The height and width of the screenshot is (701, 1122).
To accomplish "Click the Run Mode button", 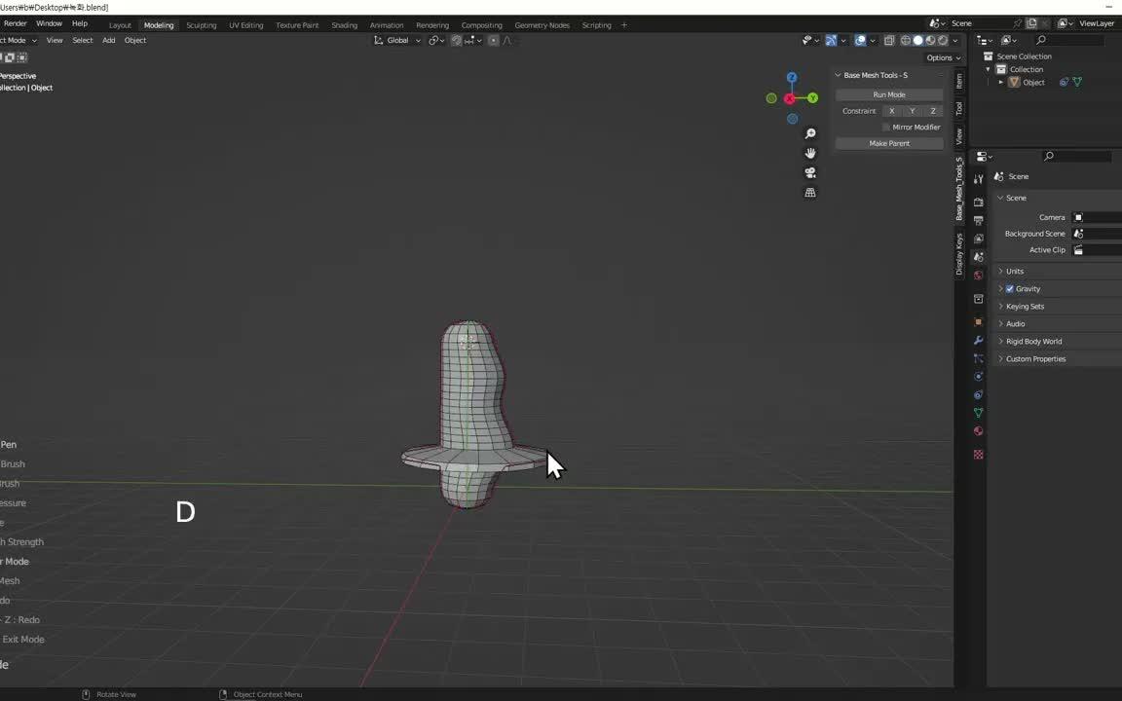I will 888,94.
